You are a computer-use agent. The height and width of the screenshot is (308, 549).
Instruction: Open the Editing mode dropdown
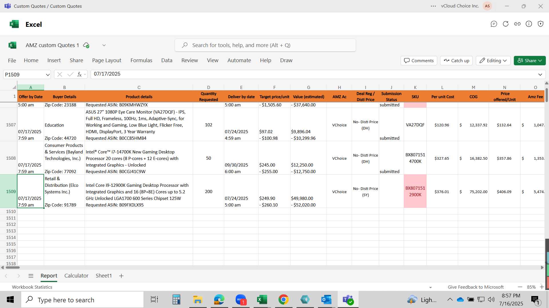click(493, 60)
